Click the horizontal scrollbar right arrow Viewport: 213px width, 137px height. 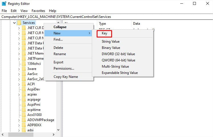point(54,134)
